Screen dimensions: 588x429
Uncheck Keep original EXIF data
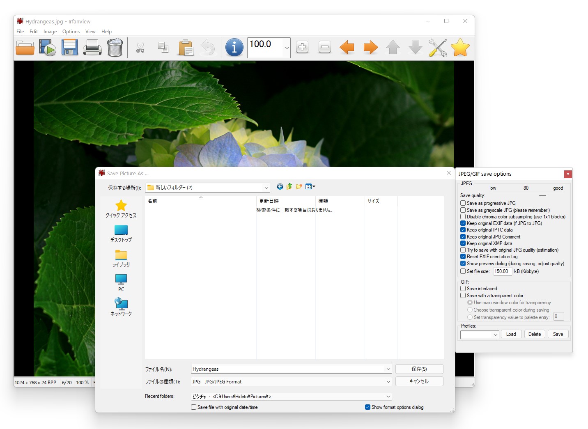click(463, 223)
